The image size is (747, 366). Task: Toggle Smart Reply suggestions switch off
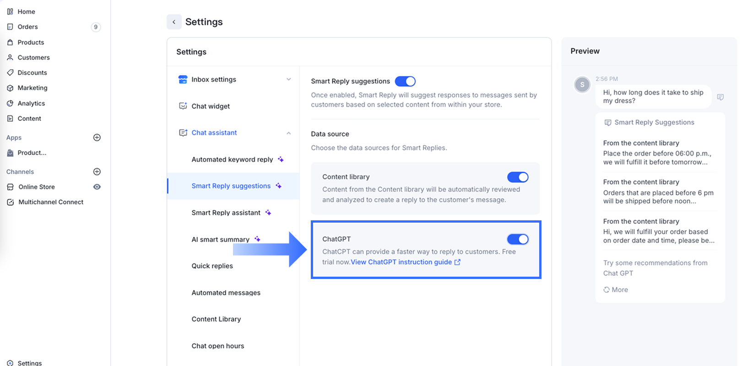(405, 81)
